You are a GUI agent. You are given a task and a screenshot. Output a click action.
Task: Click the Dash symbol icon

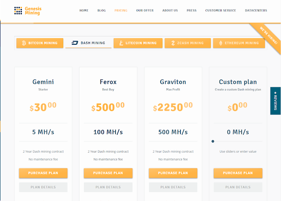coord(75,43)
